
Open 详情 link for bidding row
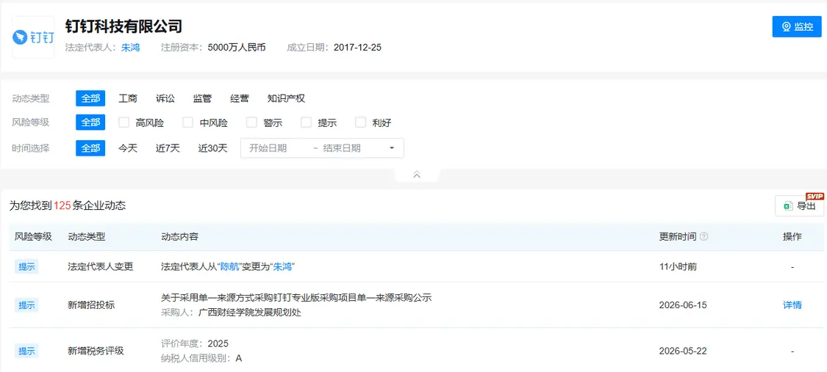792,305
